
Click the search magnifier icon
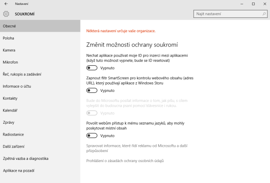(x=264, y=14)
